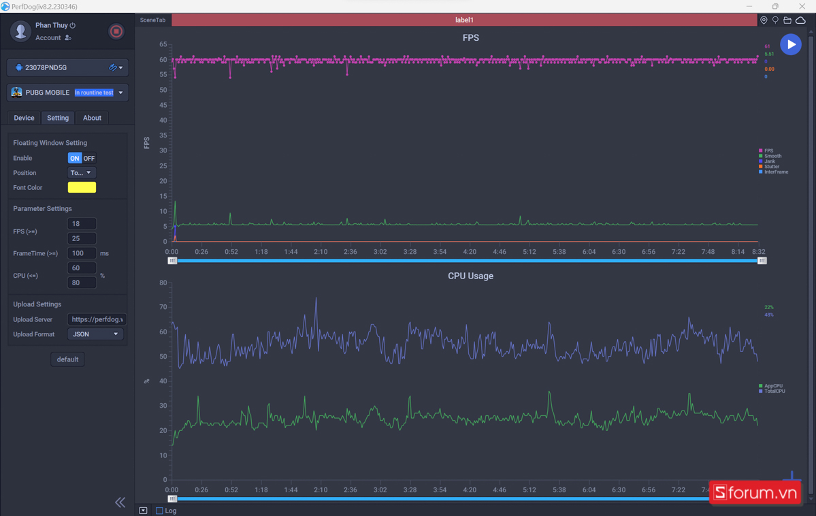
Task: Click FPS chart left range slider handle
Action: point(172,261)
